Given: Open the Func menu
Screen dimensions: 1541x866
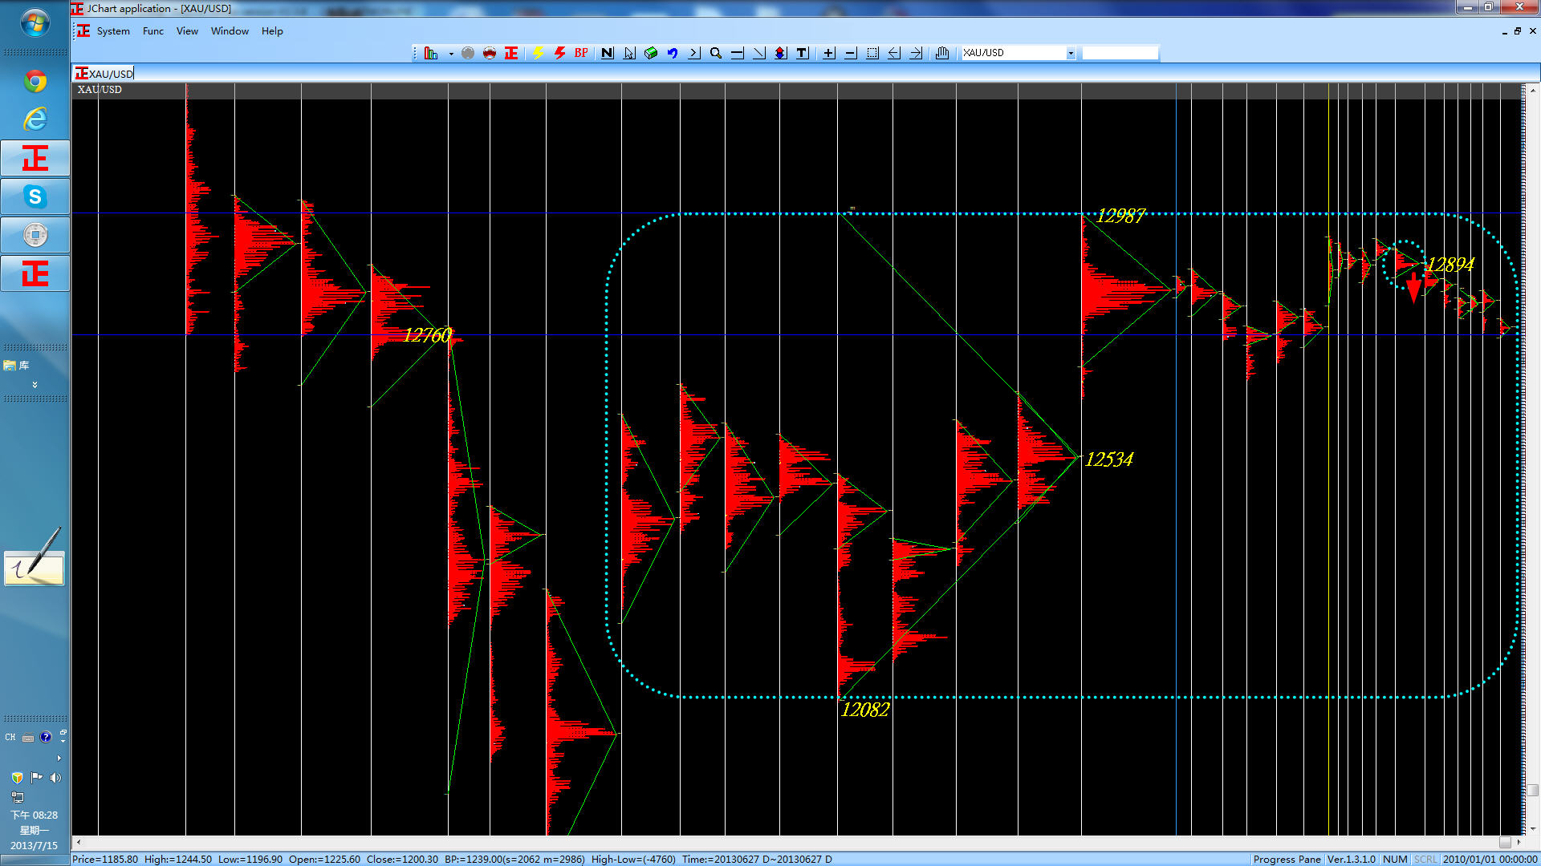Looking at the screenshot, I should coord(153,31).
